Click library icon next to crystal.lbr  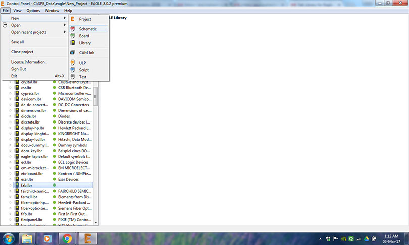click(x=17, y=82)
